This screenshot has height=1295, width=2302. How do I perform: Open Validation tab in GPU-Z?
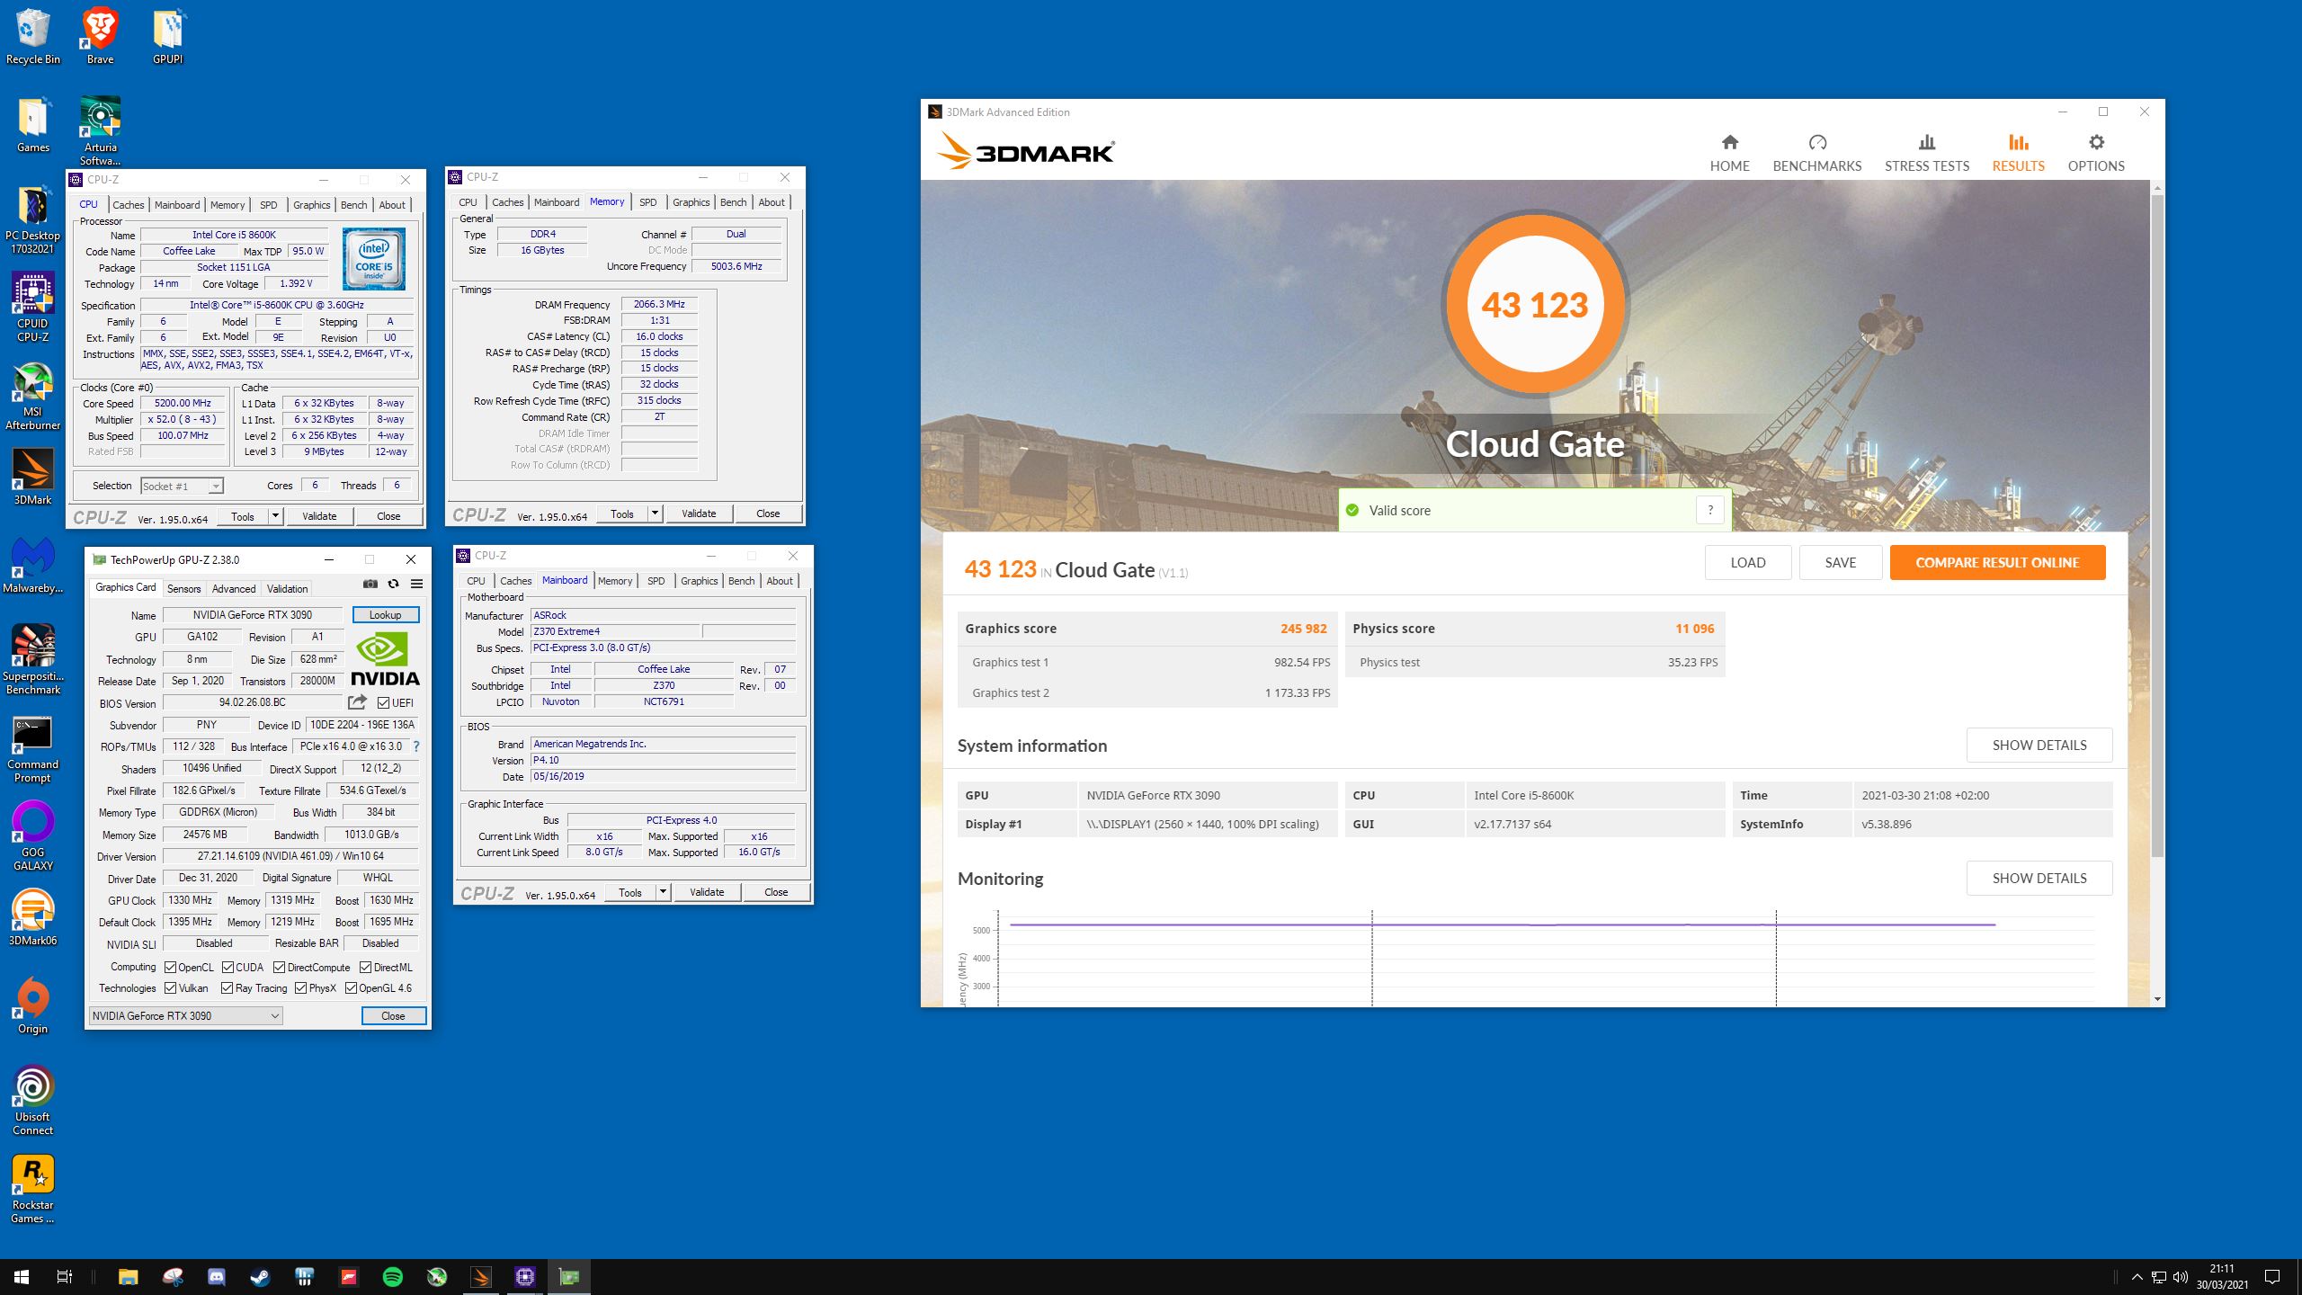[287, 588]
